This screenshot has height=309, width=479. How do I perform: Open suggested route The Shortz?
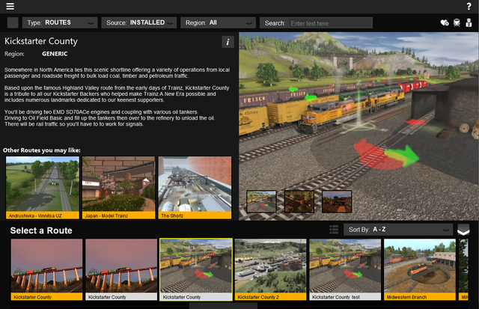(x=195, y=188)
